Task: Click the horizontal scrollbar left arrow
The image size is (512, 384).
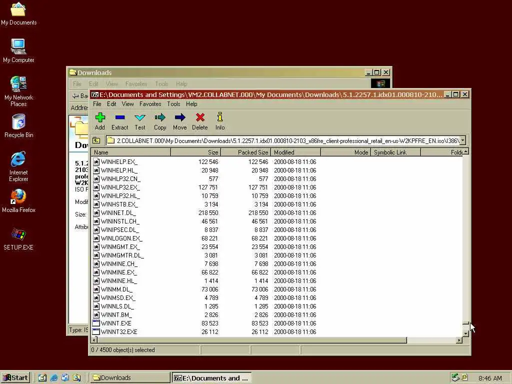Action: click(x=94, y=340)
